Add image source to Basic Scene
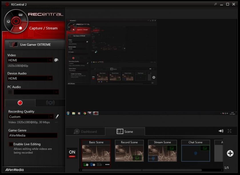 click(86, 165)
